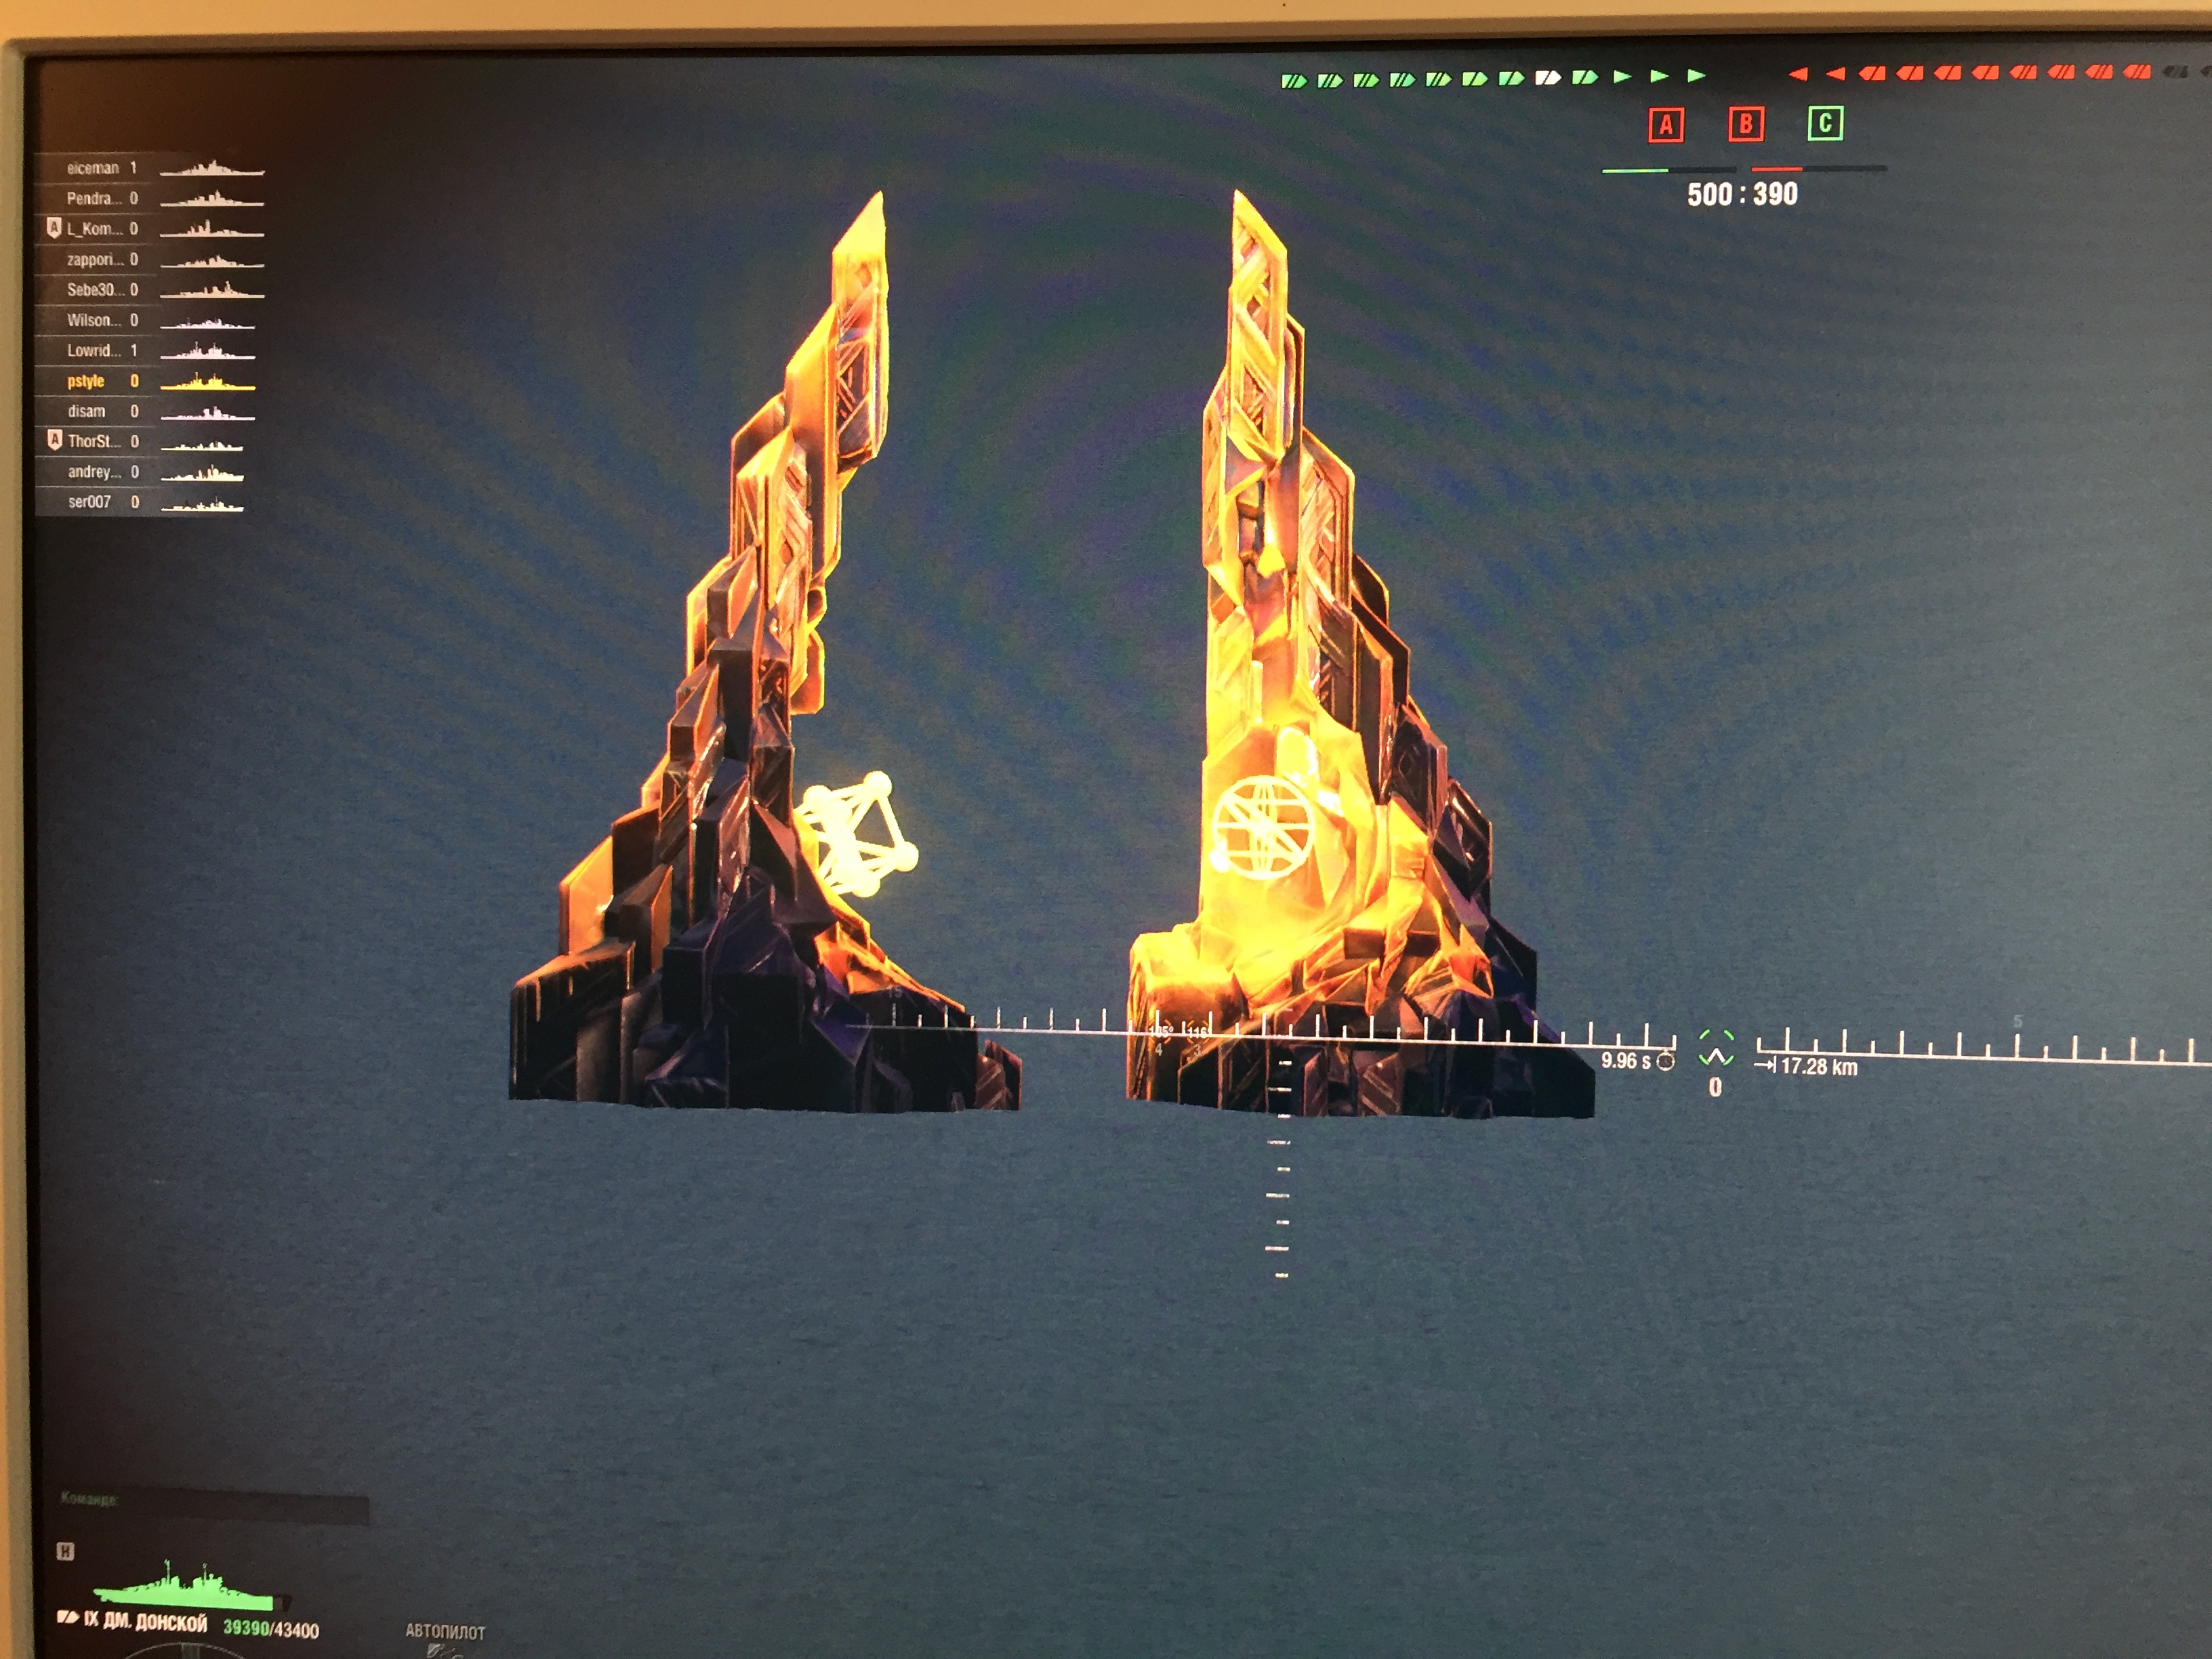Screen dimensions: 2212x1659
Task: Click the green aiming lock indicator icon
Action: tap(1716, 1049)
